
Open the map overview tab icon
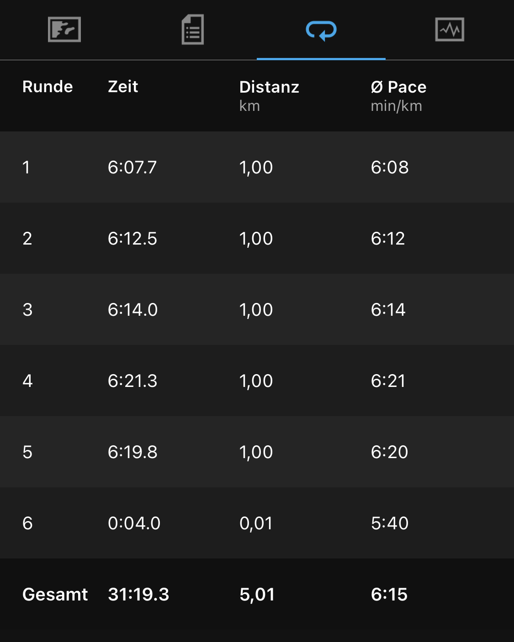click(x=64, y=30)
